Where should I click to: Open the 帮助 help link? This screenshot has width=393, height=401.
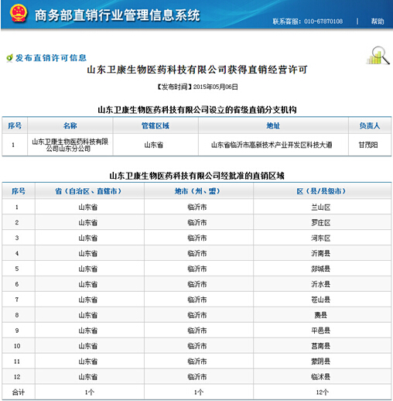tap(378, 21)
